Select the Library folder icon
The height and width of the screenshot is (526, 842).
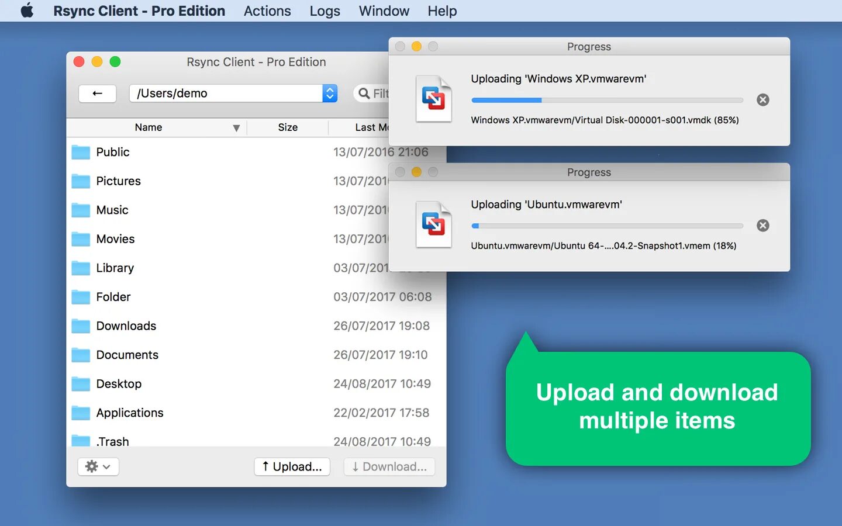[x=81, y=268]
